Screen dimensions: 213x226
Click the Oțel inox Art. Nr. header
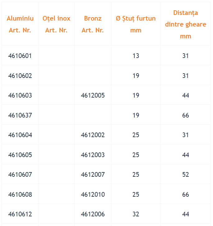point(56,24)
